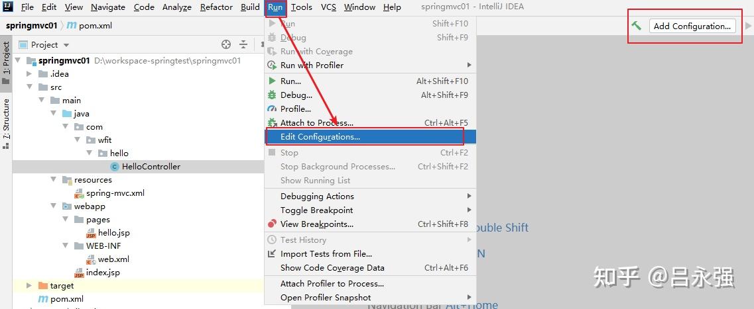This screenshot has width=754, height=309.
Task: Click the Add Configuration... button
Action: tap(692, 26)
